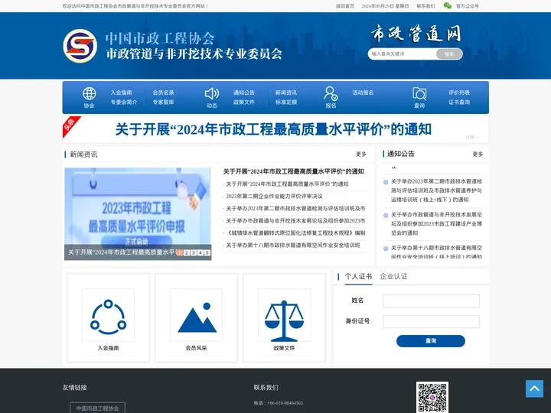Open the 查询 folder search icon
This screenshot has width=551, height=413.
point(419,94)
